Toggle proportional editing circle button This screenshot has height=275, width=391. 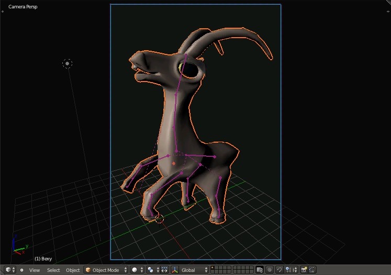[x=270, y=270]
